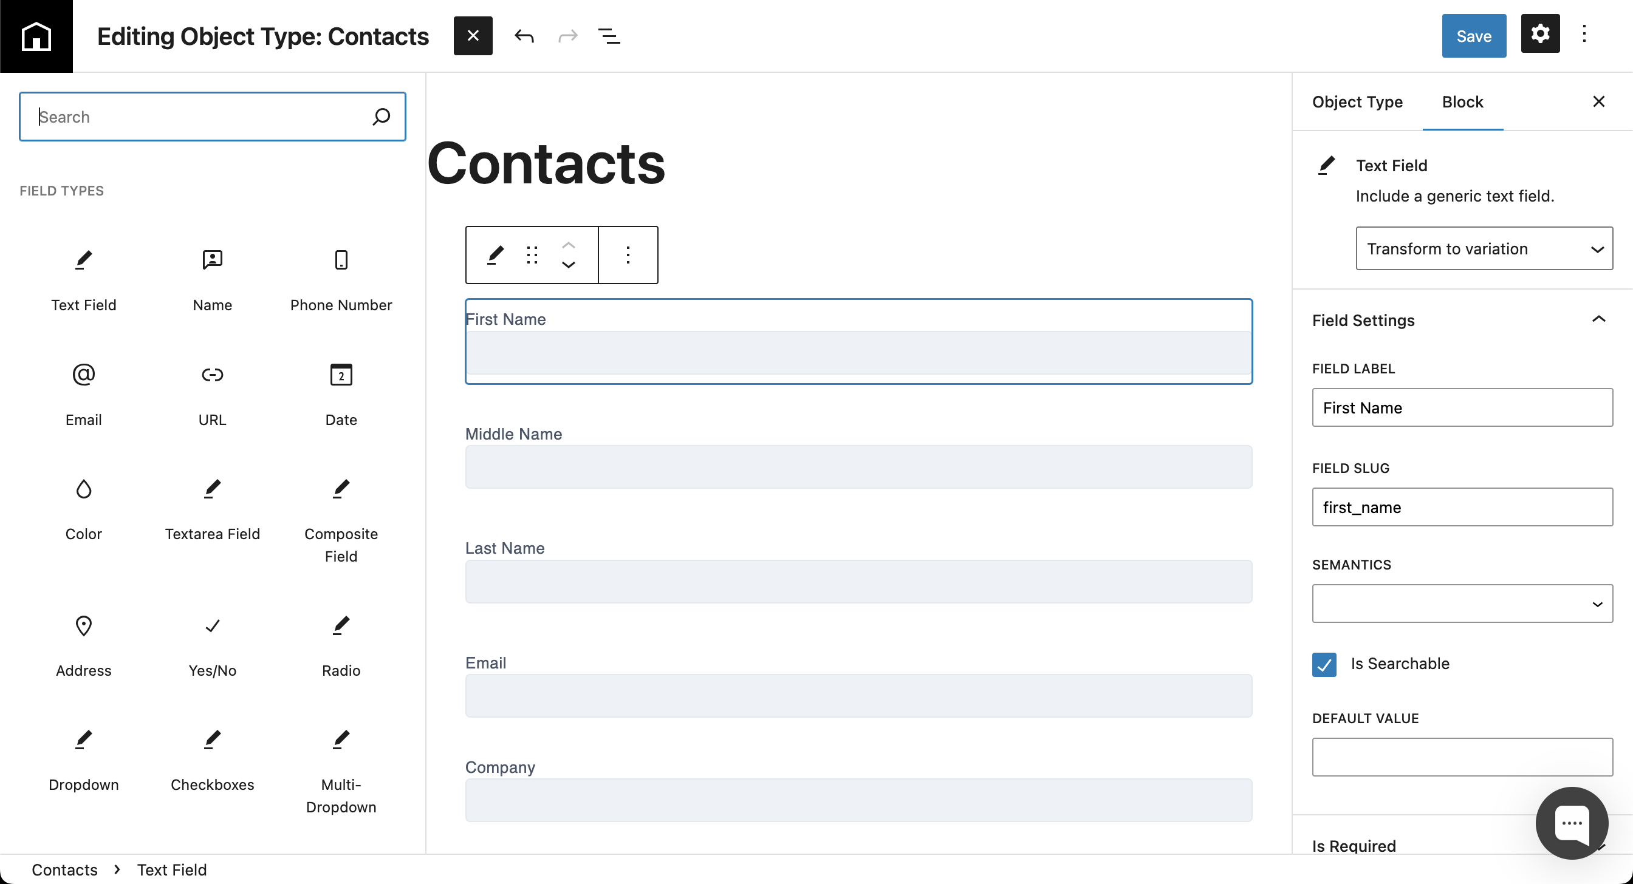The image size is (1633, 884).
Task: Select the Phone Number field type
Action: (x=341, y=279)
